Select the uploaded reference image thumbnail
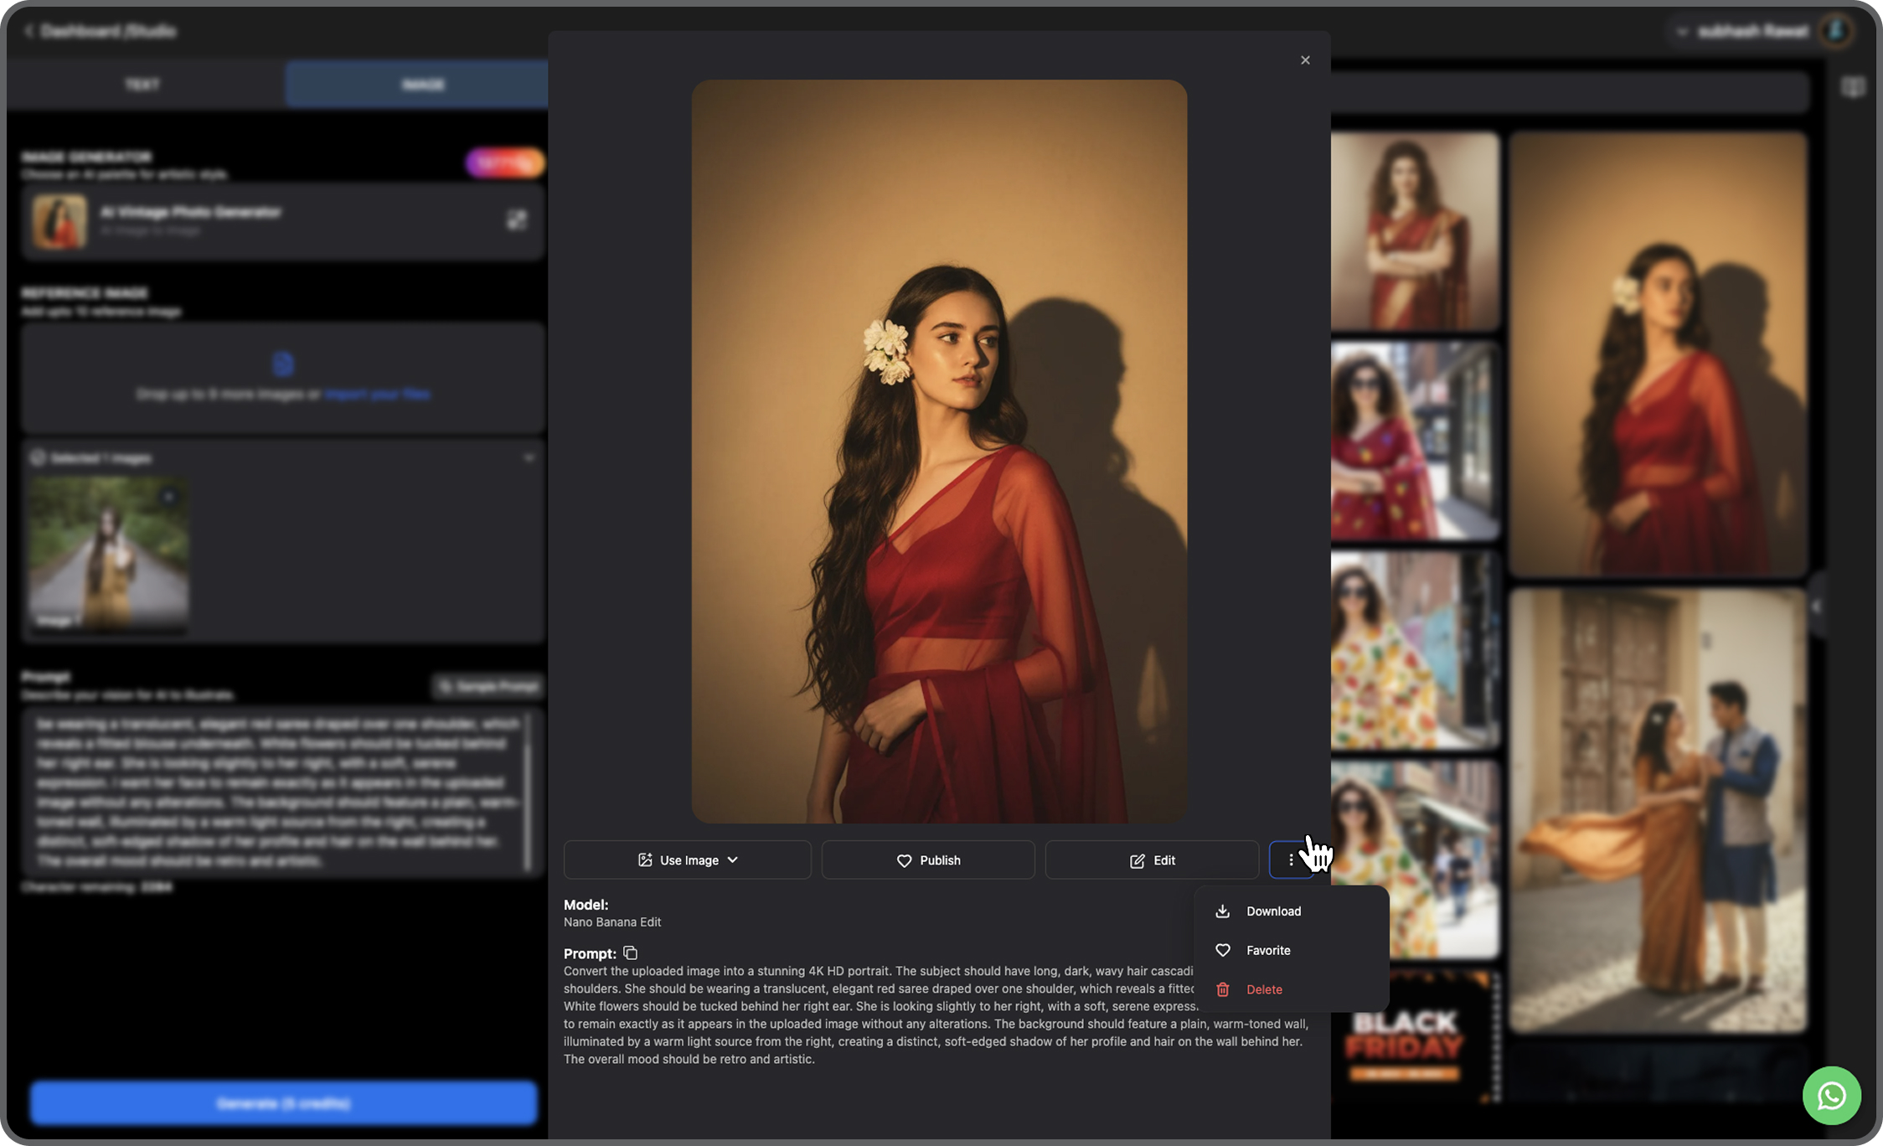Screen dimensions: 1883x1146 pos(107,554)
